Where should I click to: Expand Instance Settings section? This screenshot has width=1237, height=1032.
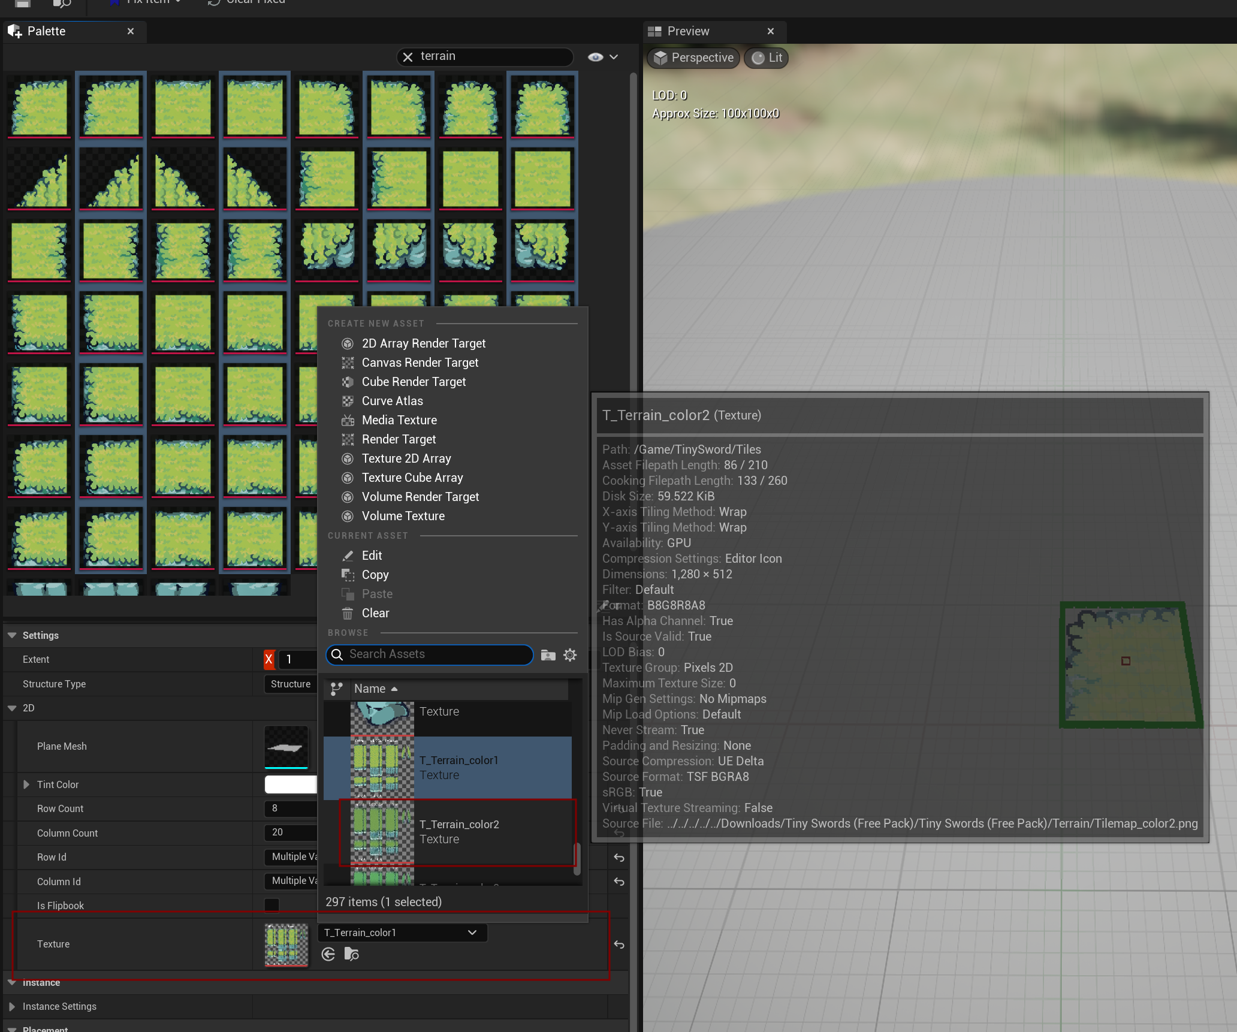pyautogui.click(x=12, y=1006)
